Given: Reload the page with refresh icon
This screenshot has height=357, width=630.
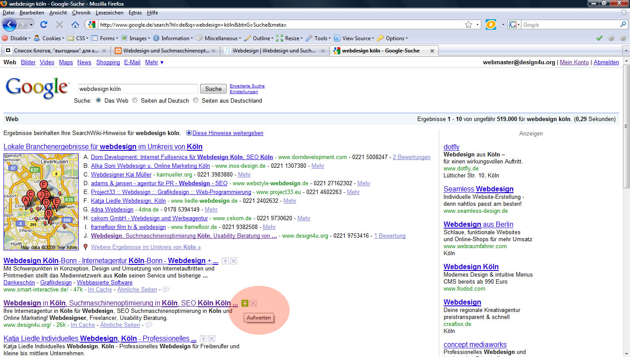Looking at the screenshot, I should (44, 24).
